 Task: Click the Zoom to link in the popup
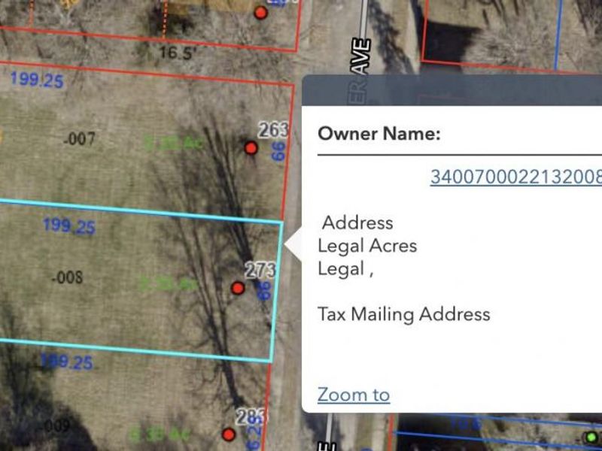pyautogui.click(x=354, y=395)
